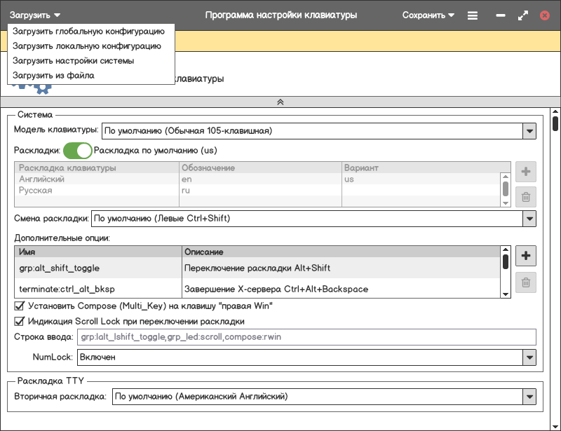Screen dimensions: 561x431
Task: Open the NumLock dropdown
Action: (529, 357)
